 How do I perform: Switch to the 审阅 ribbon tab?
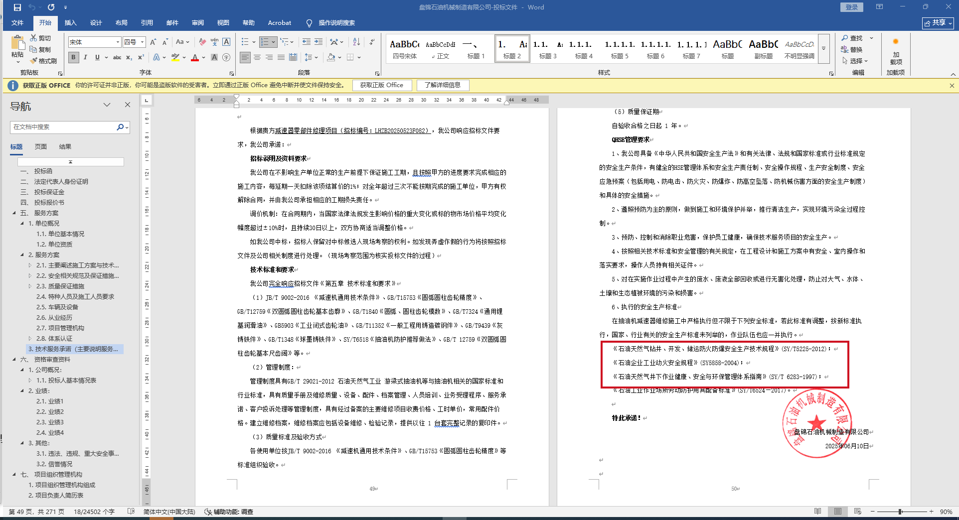198,23
